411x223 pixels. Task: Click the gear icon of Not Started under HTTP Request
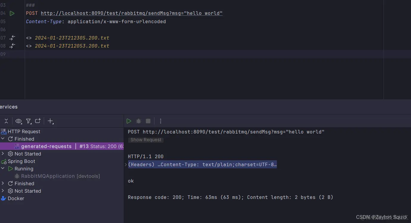pos(10,154)
